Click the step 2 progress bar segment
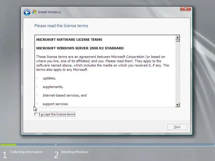The height and width of the screenshot is (161, 215). pyautogui.click(x=136, y=145)
